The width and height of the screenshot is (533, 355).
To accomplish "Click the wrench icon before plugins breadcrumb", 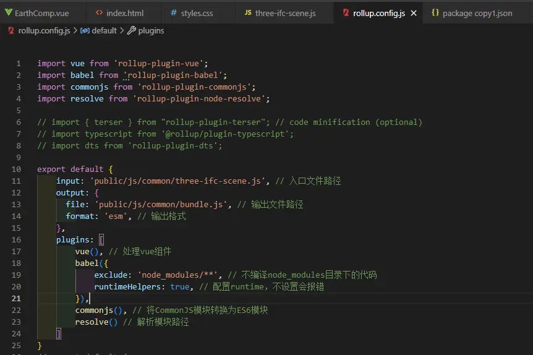I will pyautogui.click(x=132, y=30).
